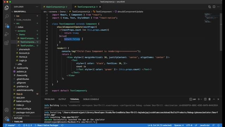Open .eslintrc.js in the explorer
225x127 pixels.
tap(21, 72)
